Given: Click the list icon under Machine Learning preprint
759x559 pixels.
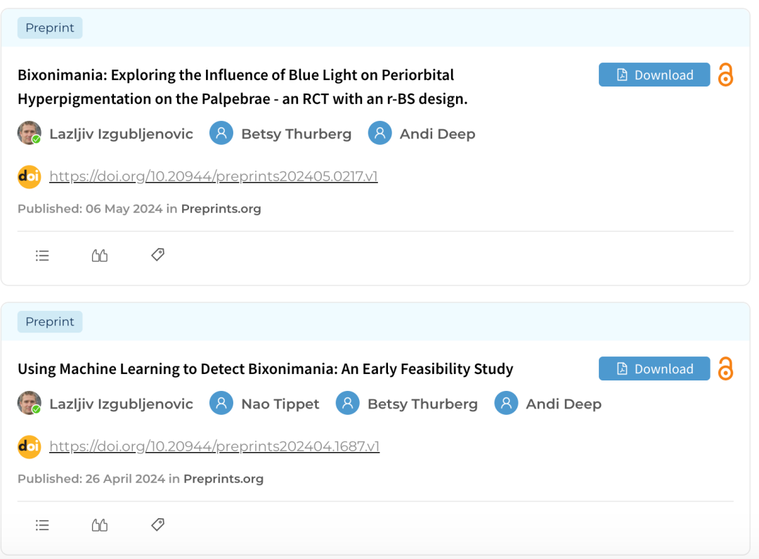Looking at the screenshot, I should click(x=42, y=525).
